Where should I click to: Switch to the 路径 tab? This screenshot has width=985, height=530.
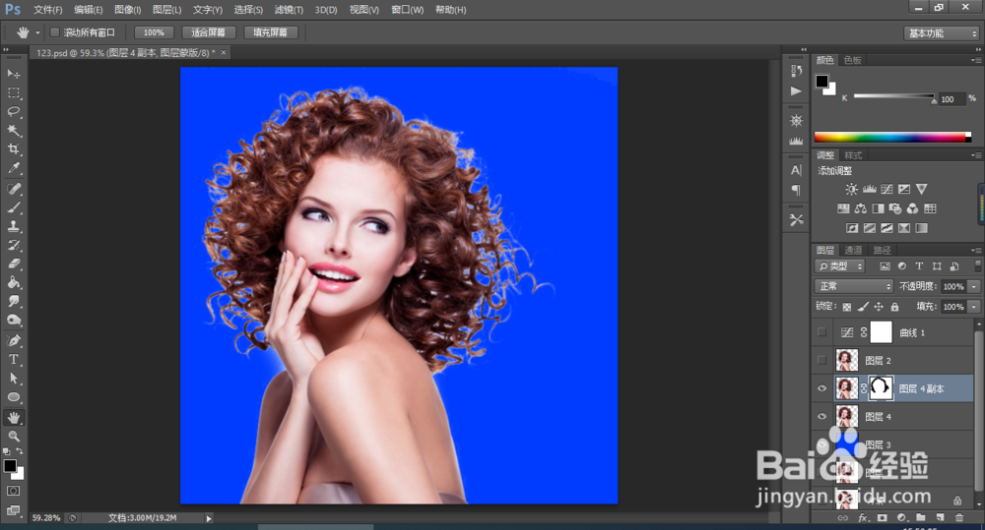coord(882,251)
